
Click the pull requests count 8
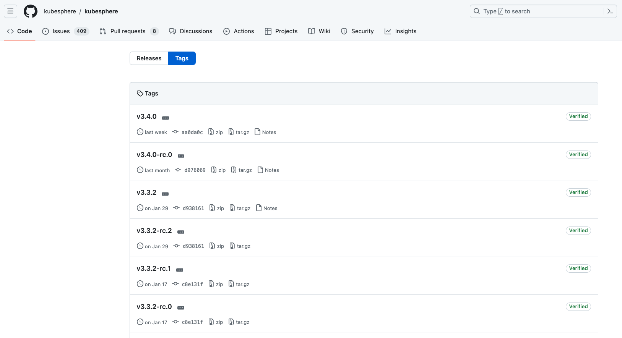[154, 31]
